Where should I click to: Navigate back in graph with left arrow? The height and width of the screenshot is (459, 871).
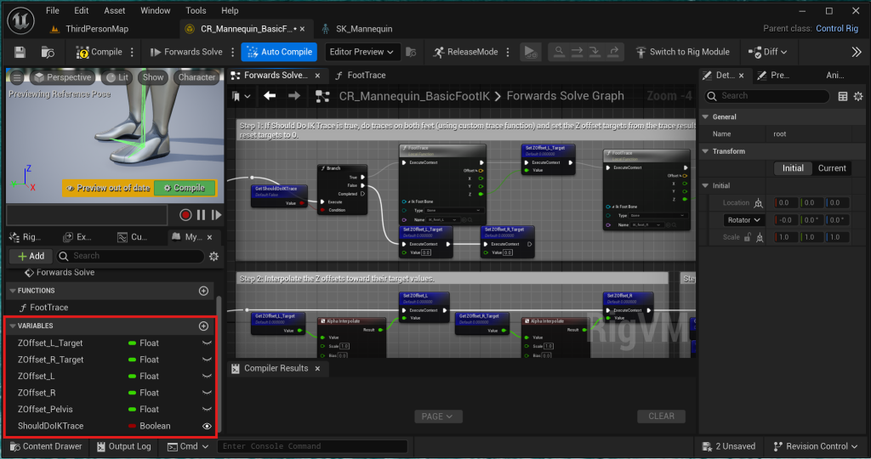click(x=270, y=96)
